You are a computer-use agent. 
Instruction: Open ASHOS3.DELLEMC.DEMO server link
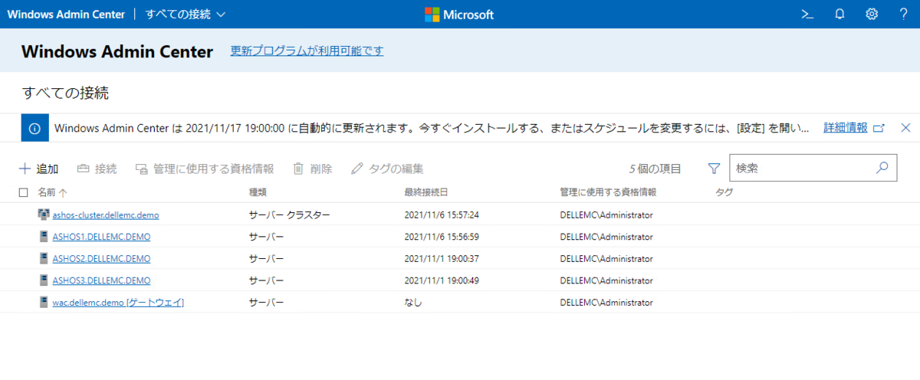(x=101, y=280)
